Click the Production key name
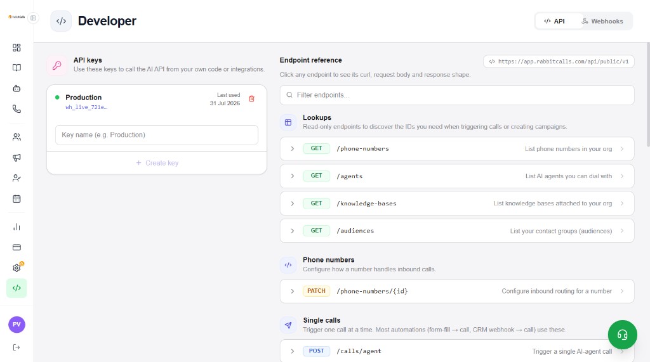This screenshot has width=650, height=362. [83, 98]
